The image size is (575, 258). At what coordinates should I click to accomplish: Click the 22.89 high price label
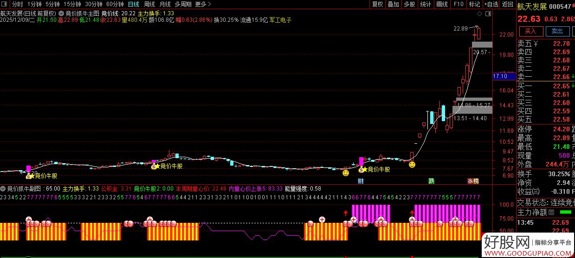tap(460, 28)
